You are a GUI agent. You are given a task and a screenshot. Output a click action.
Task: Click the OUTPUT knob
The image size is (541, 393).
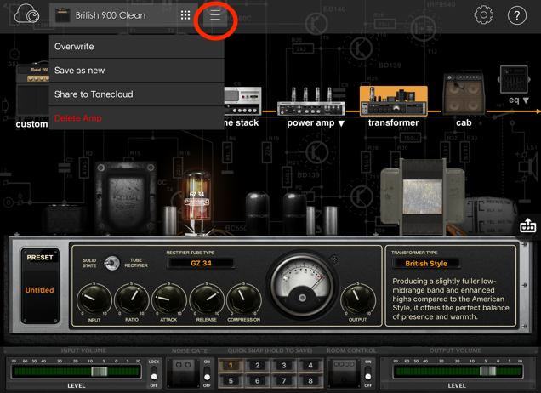point(358,299)
